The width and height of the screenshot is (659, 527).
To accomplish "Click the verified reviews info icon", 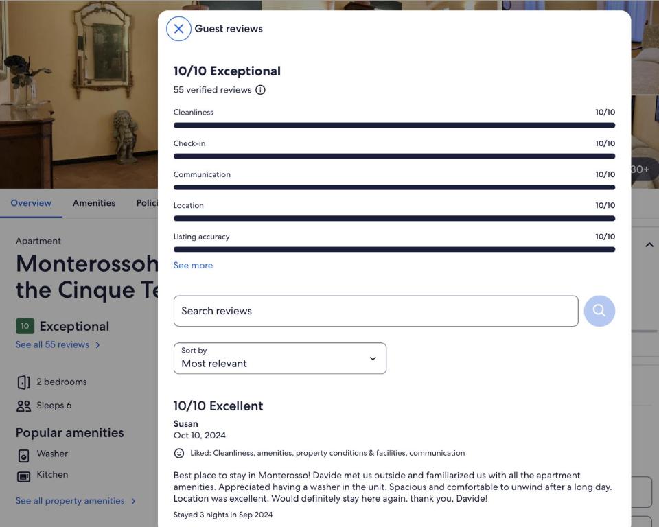I will (261, 90).
